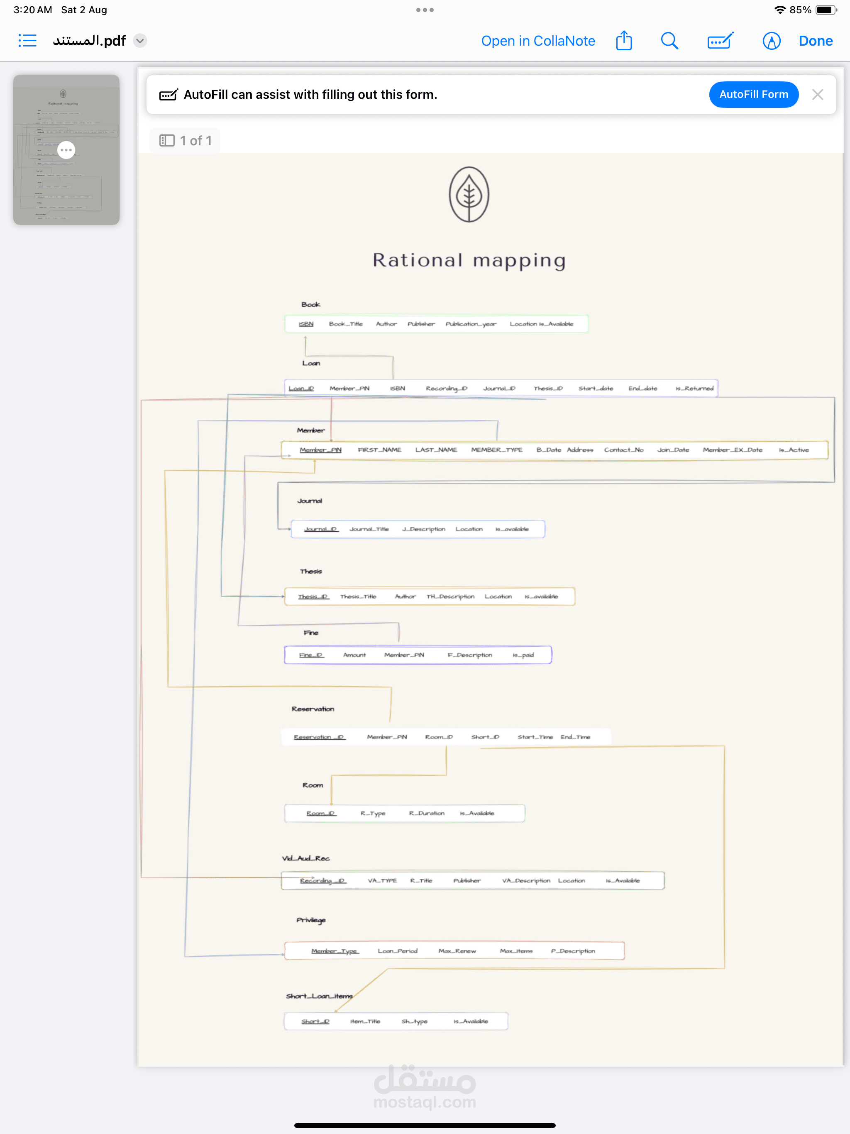Tap the page thumbnail ellipsis button

pyautogui.click(x=66, y=150)
